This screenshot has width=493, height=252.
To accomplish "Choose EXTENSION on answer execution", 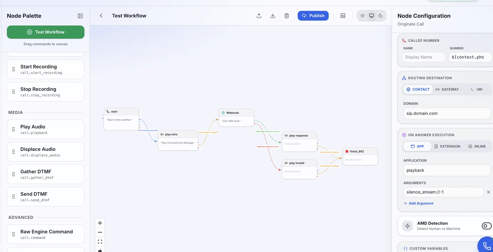I will (x=447, y=146).
